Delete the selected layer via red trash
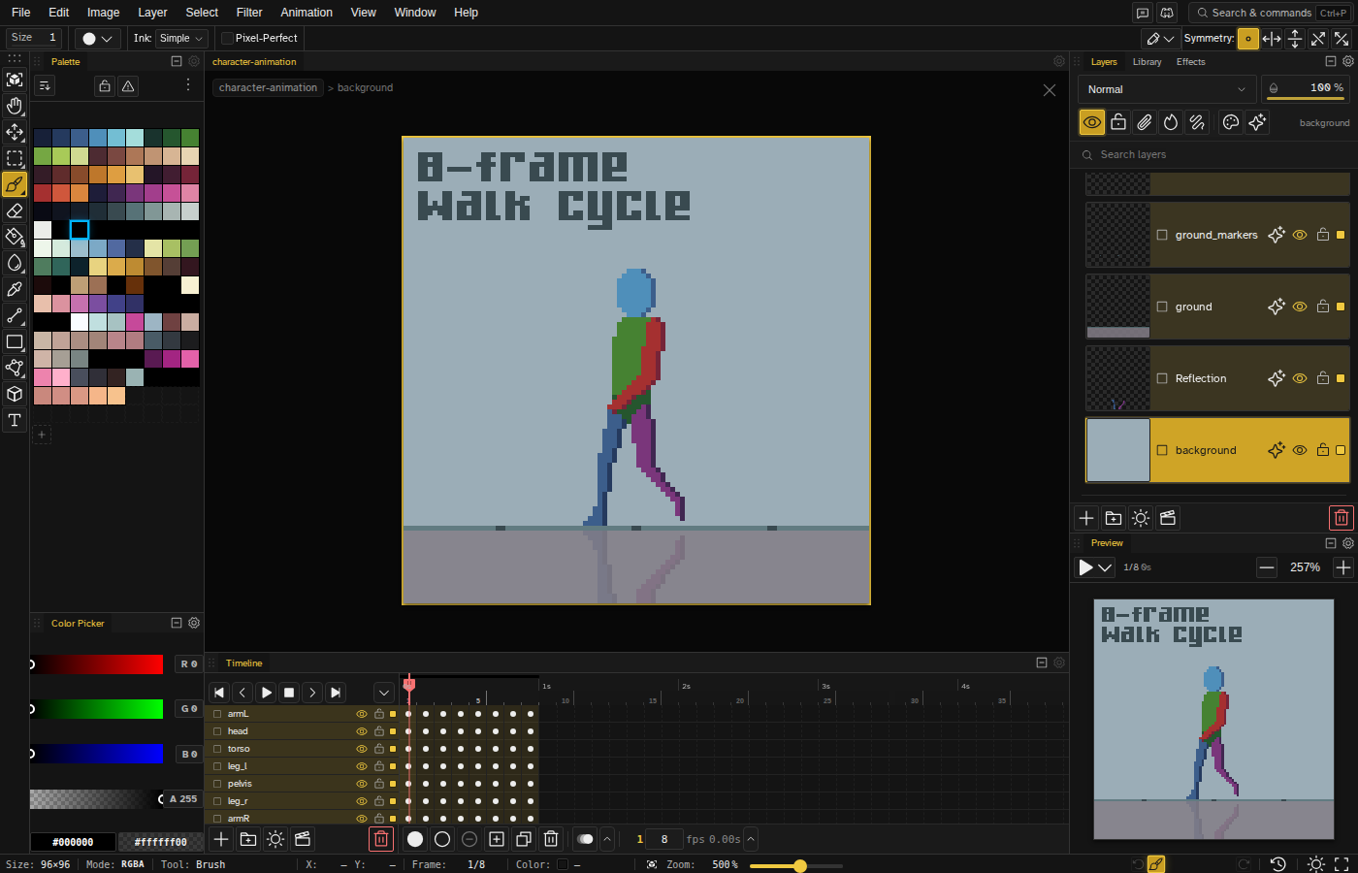The image size is (1358, 873). 1341,518
